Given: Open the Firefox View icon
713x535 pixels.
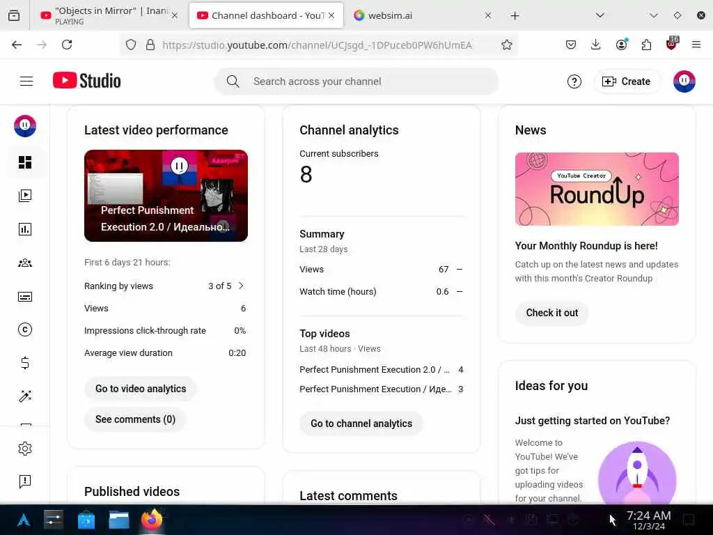Looking at the screenshot, I should [14, 16].
